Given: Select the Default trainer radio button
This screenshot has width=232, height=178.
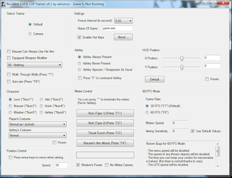Looking at the screenshot, I should pos(30,24).
